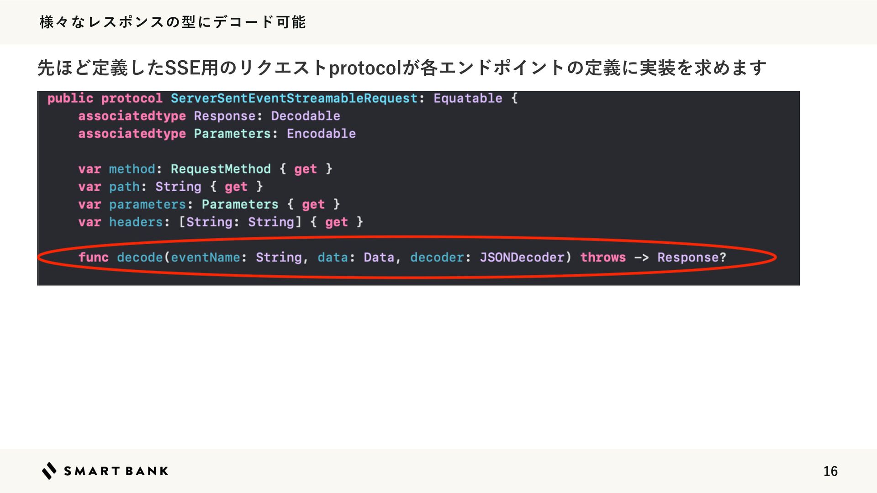Click the Japanese subtitle about the SSE request protocol
This screenshot has height=493, width=877.
(x=402, y=68)
